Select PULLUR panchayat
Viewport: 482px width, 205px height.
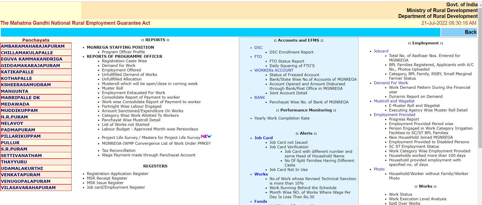pyautogui.click(x=10, y=143)
